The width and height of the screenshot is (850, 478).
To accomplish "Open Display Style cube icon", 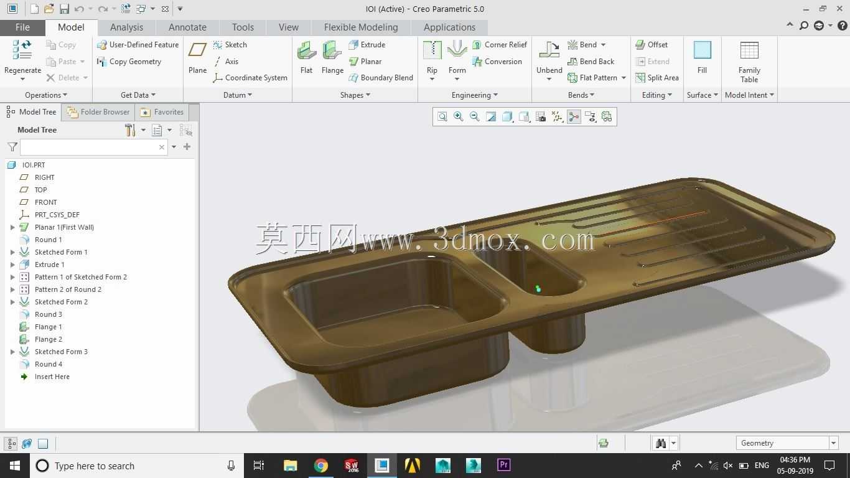I will pos(507,116).
